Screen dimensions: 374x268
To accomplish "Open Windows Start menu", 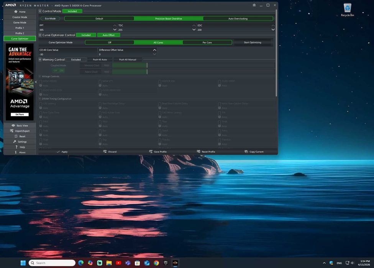I will pyautogui.click(x=23, y=263).
